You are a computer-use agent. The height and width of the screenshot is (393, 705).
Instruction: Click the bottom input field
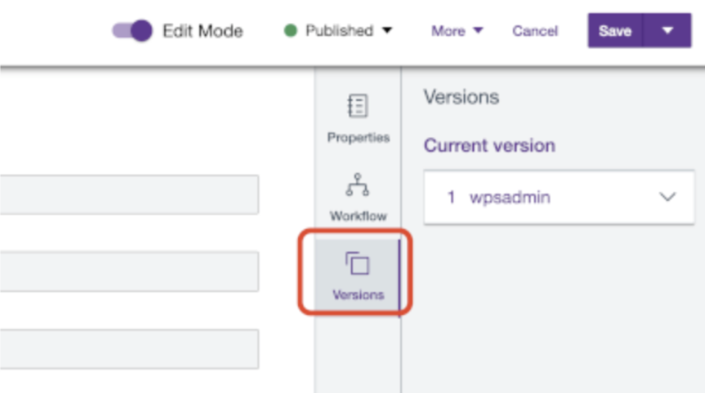(129, 349)
